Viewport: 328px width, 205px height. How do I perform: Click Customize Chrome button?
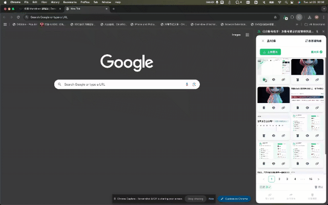(234, 199)
